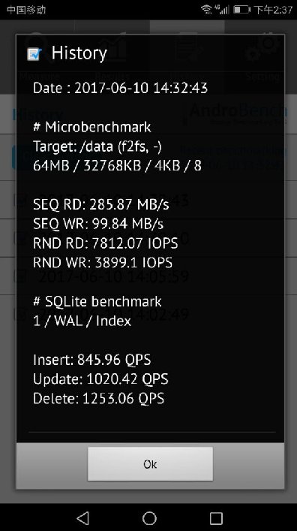Tap the dimmed Settings gear tab
297x531 pixels.
[x=262, y=57]
